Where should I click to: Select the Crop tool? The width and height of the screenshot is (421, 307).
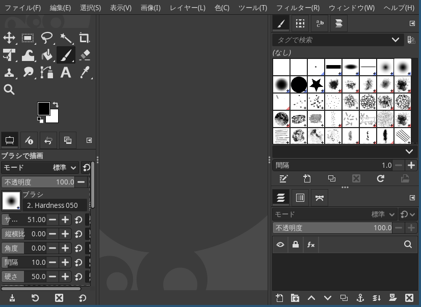click(x=84, y=38)
